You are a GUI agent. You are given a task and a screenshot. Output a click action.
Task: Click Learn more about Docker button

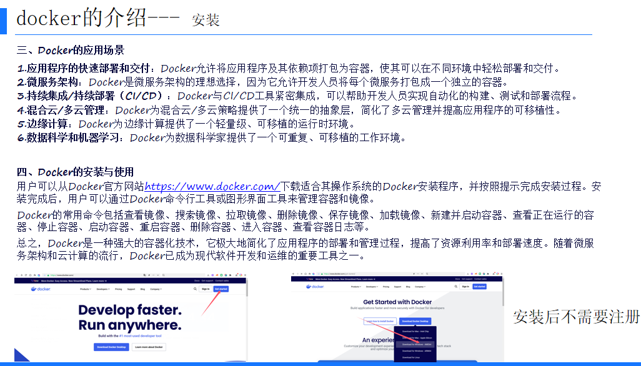coord(149,347)
